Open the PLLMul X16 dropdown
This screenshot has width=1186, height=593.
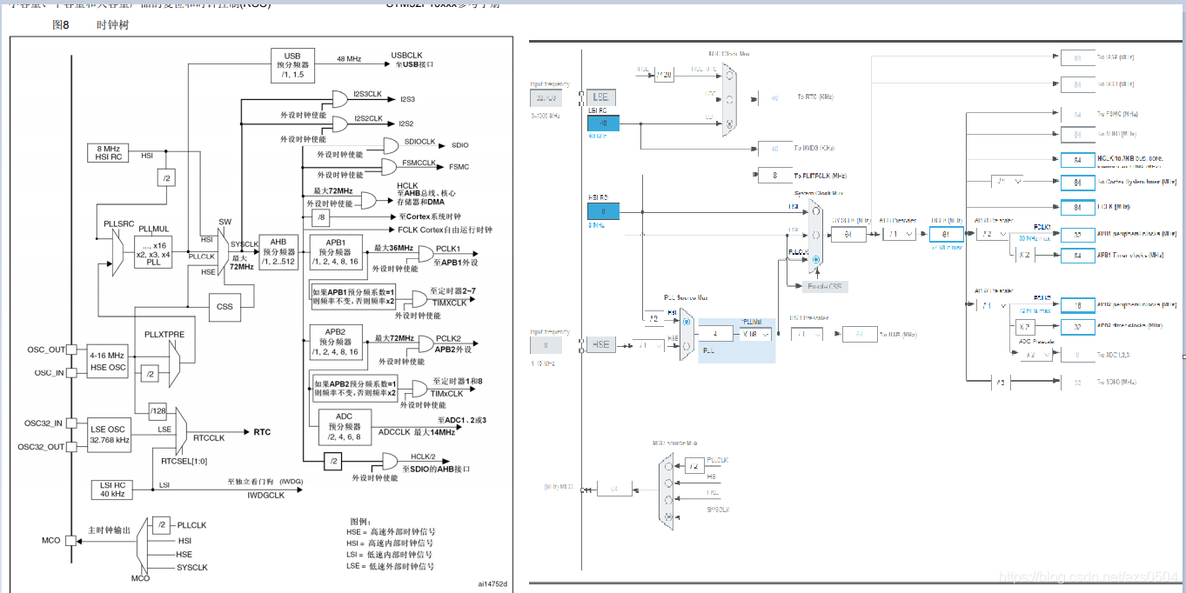(x=755, y=334)
